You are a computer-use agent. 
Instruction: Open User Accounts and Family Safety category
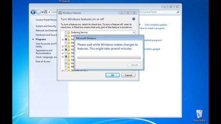pyautogui.click(x=46, y=45)
